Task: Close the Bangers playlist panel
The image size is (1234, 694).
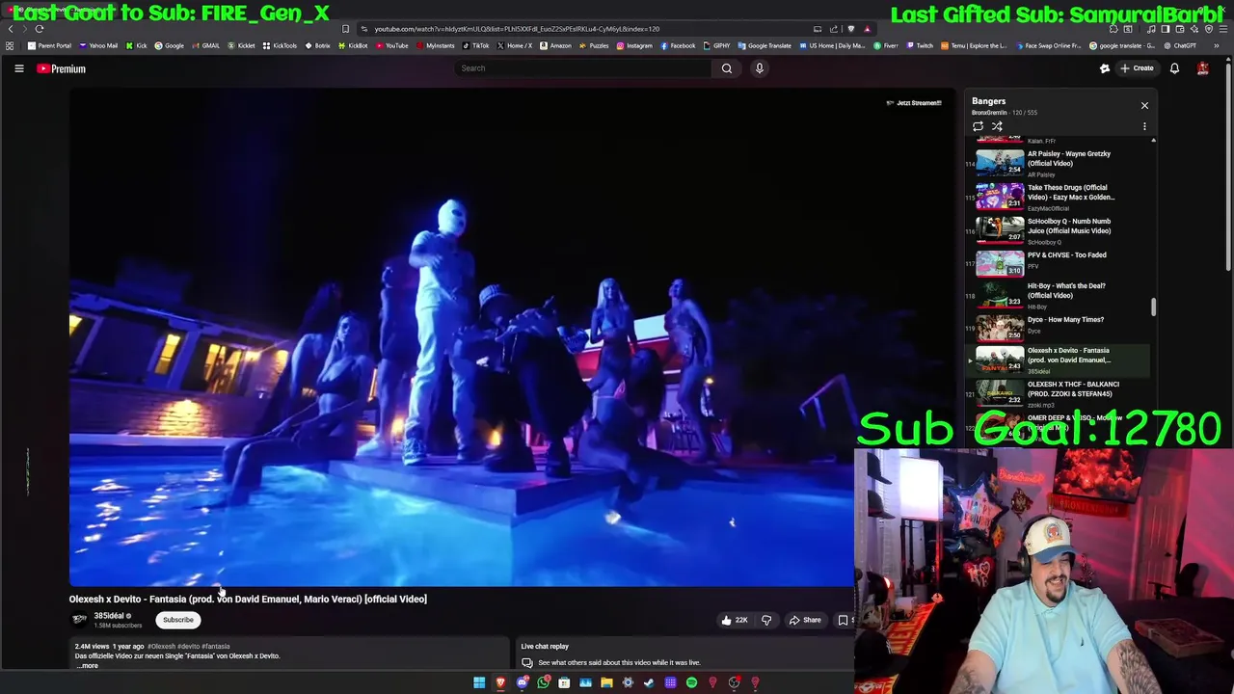Action: pyautogui.click(x=1144, y=105)
